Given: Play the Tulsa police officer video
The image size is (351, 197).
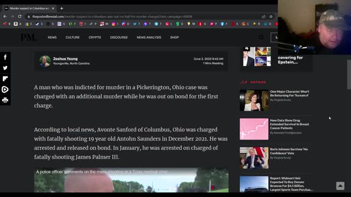Looking at the screenshot, I should pyautogui.click(x=131, y=180).
